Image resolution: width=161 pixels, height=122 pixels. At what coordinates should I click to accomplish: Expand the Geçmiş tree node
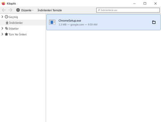(x=2, y=17)
